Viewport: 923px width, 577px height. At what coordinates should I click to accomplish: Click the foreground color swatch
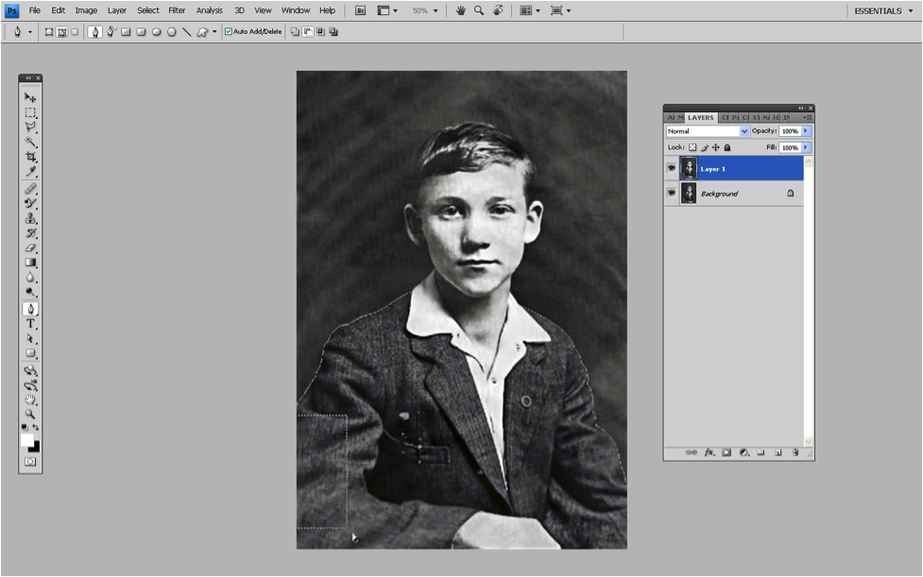pos(27,440)
